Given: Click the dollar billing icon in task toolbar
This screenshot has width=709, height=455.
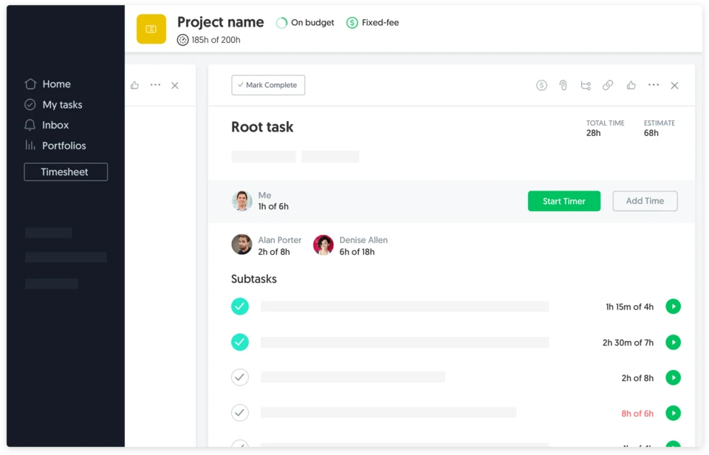Looking at the screenshot, I should click(541, 86).
